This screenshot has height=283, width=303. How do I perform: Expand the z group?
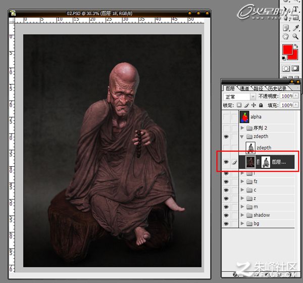click(242, 198)
